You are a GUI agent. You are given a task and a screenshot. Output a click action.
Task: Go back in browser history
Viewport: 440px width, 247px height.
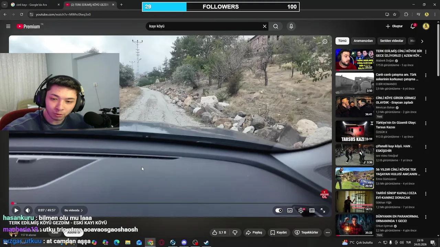pos(5,14)
